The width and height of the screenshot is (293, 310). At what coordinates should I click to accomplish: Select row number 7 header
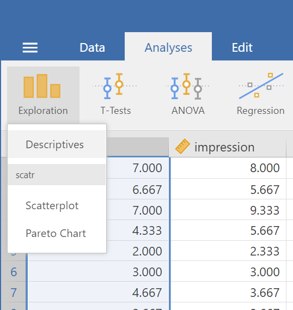click(x=14, y=292)
